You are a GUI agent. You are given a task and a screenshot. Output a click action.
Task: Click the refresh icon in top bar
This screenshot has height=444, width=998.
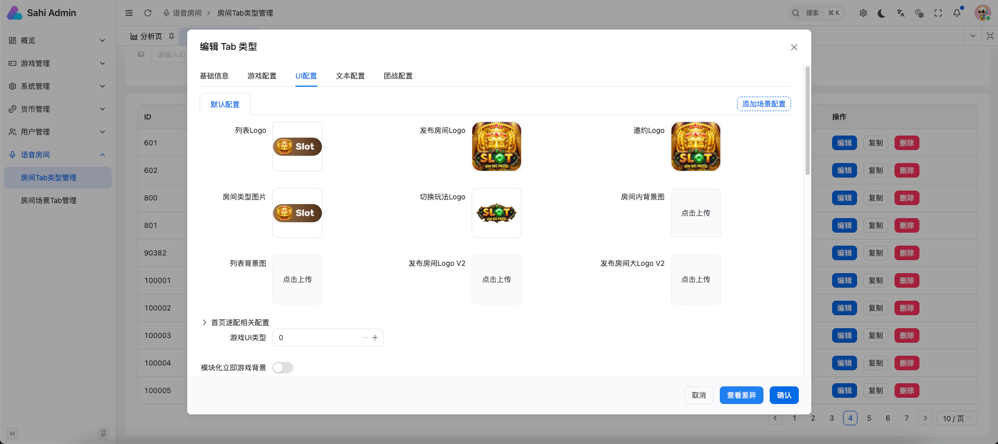148,13
